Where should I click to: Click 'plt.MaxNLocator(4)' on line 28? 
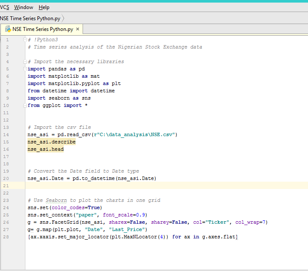pyautogui.click(x=138, y=237)
